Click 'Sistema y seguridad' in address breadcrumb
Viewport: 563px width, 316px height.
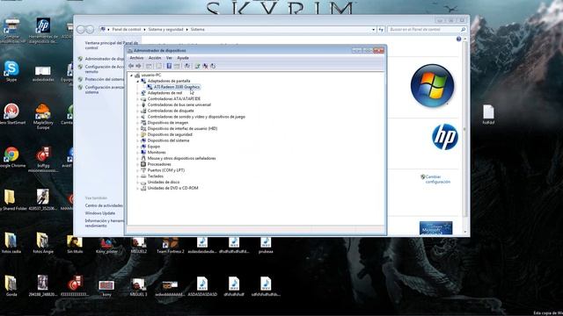tap(165, 29)
